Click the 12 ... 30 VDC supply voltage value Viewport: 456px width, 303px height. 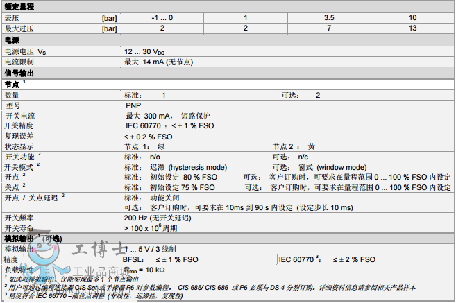[144, 51]
